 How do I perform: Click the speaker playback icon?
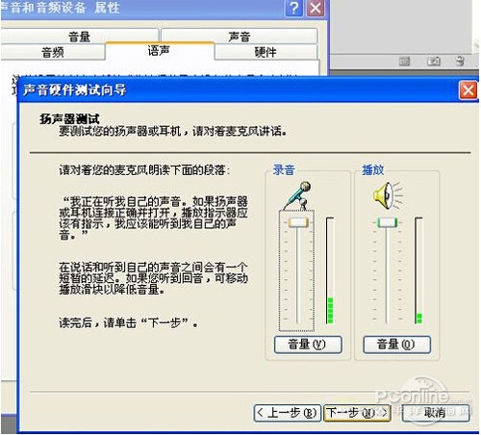tap(388, 195)
